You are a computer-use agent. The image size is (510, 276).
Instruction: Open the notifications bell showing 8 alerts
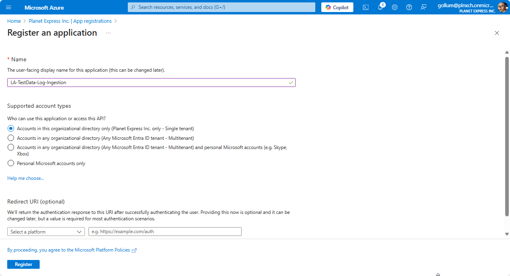tap(380, 7)
